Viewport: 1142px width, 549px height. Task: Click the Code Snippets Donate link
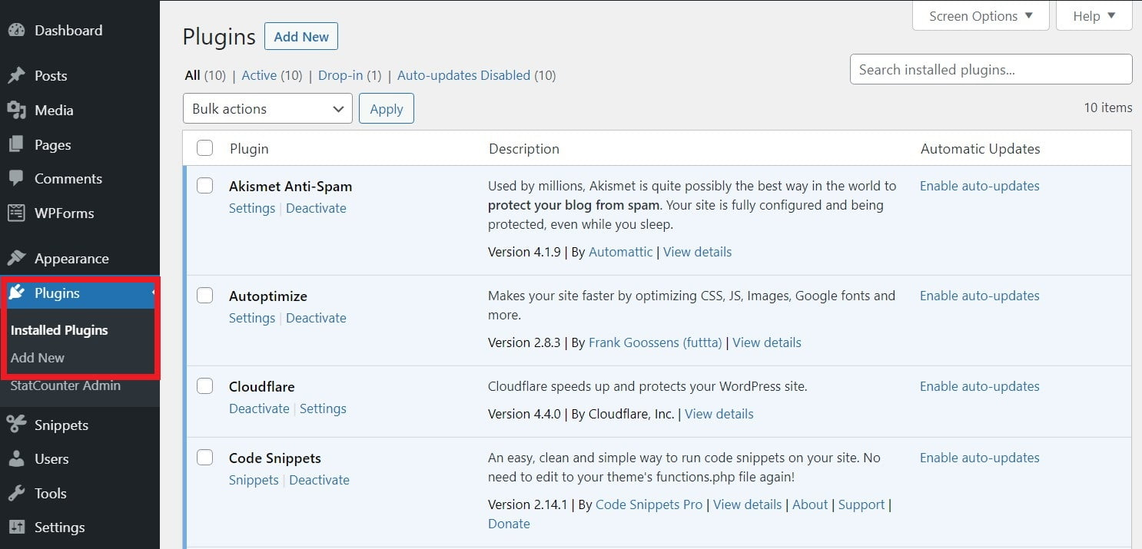[x=509, y=524]
